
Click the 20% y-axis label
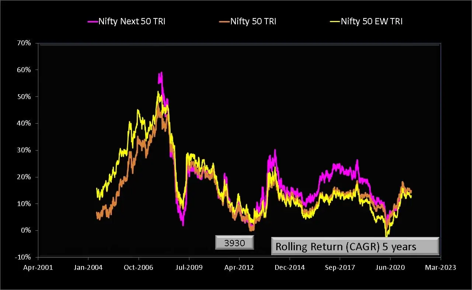coord(24,177)
